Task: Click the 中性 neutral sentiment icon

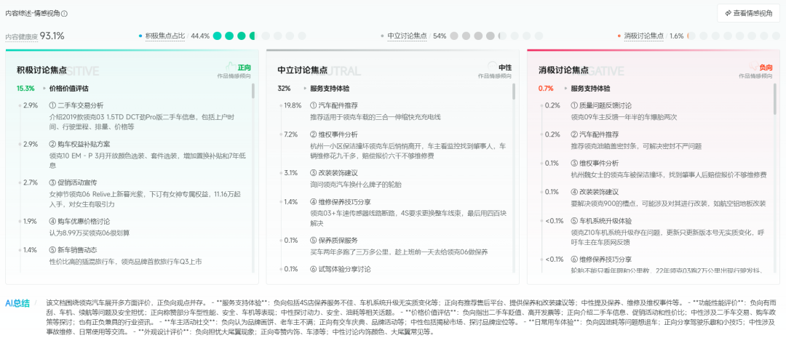Action: tap(492, 66)
